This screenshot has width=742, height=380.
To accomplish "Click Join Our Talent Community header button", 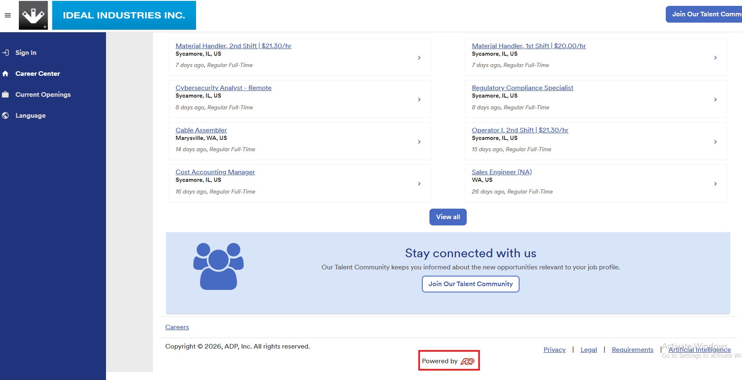I will coord(704,14).
